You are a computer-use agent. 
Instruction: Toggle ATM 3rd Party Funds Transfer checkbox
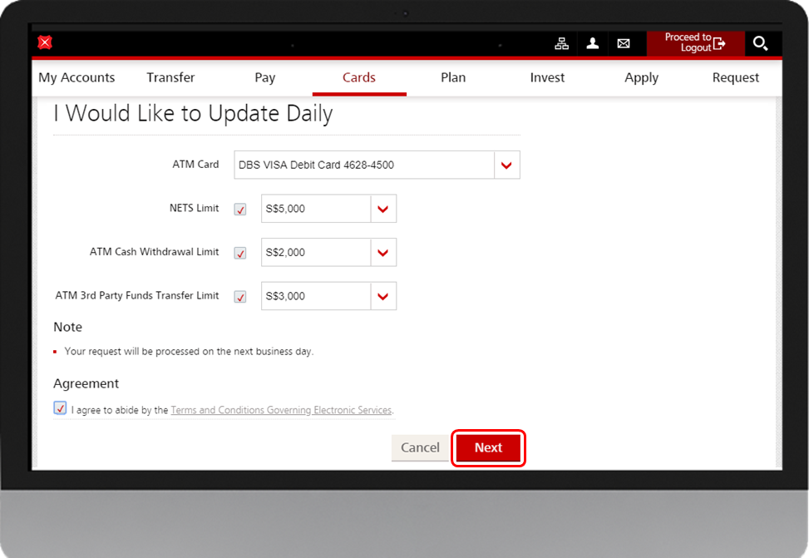240,297
